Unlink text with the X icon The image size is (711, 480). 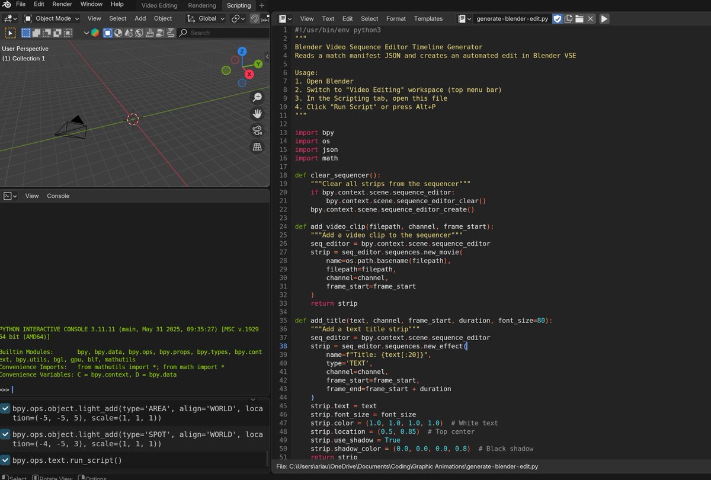point(590,19)
